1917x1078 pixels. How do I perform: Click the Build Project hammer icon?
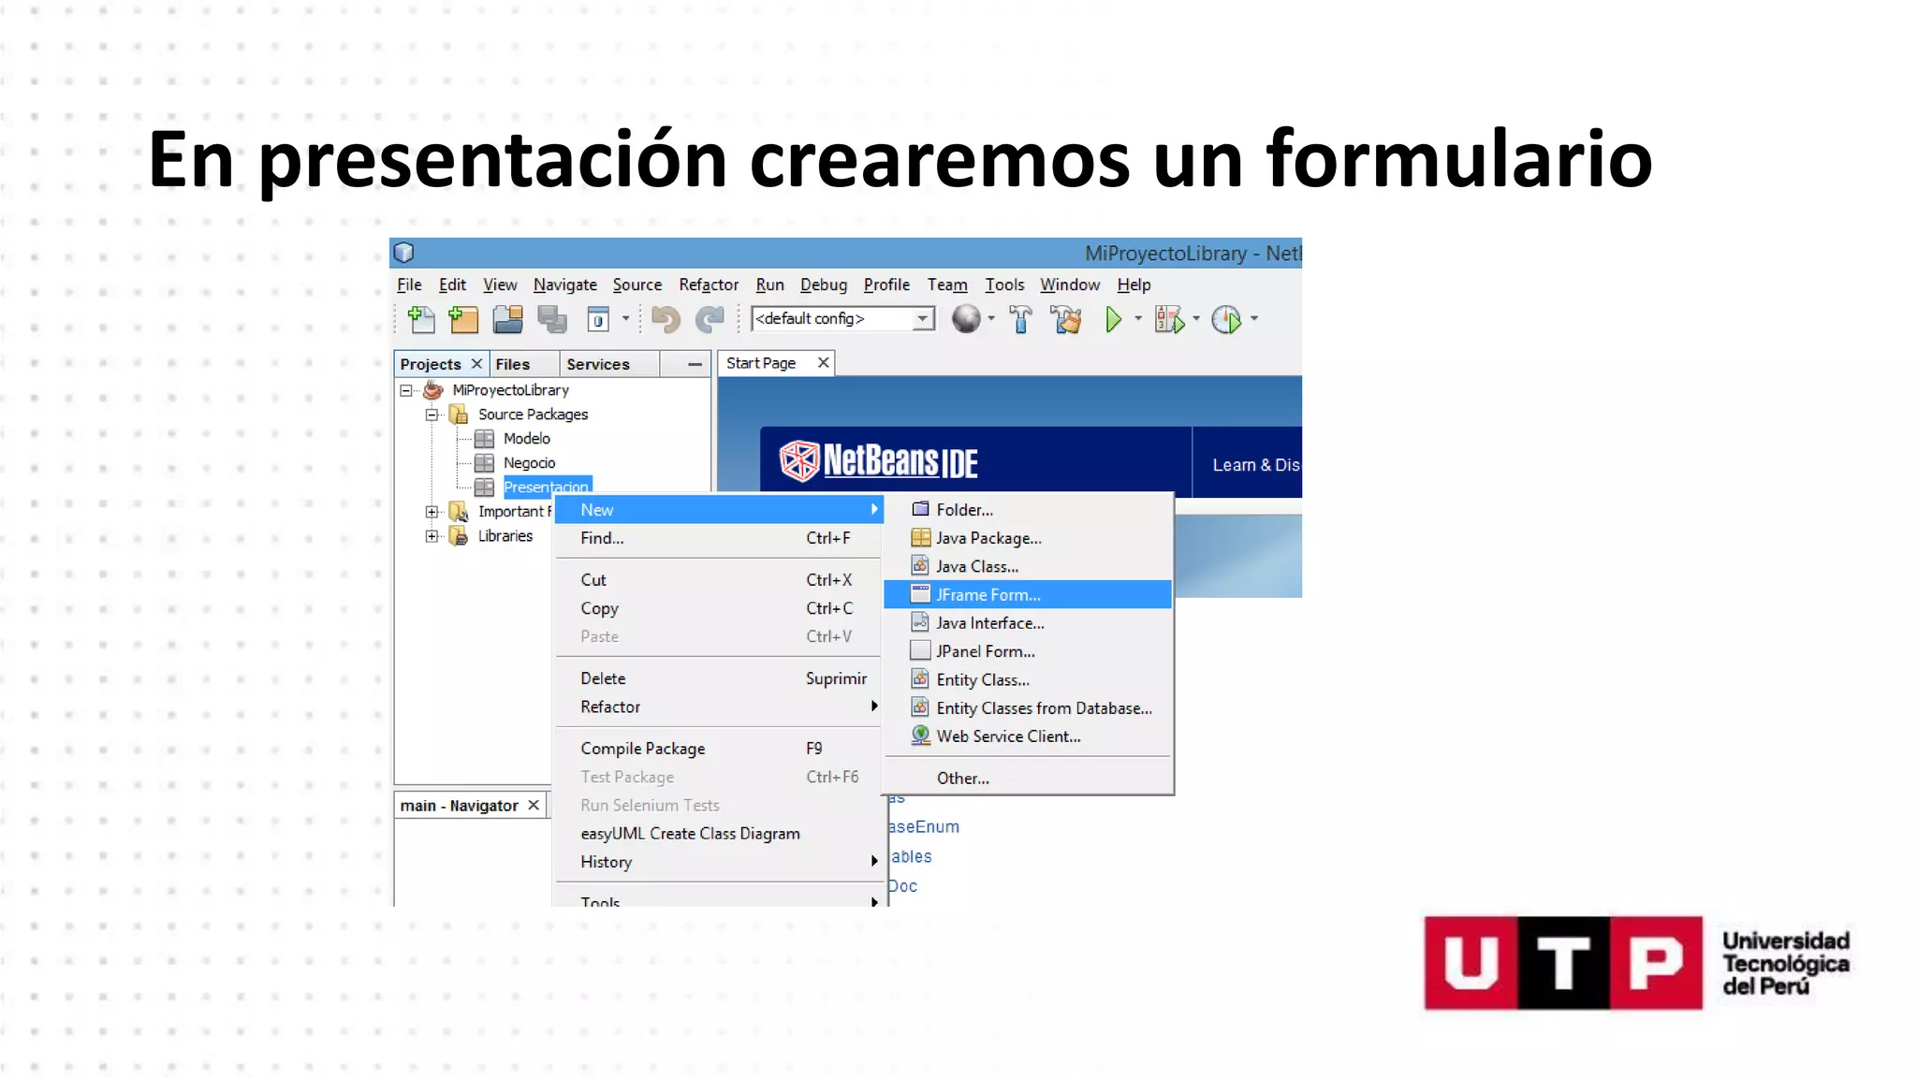(1020, 320)
